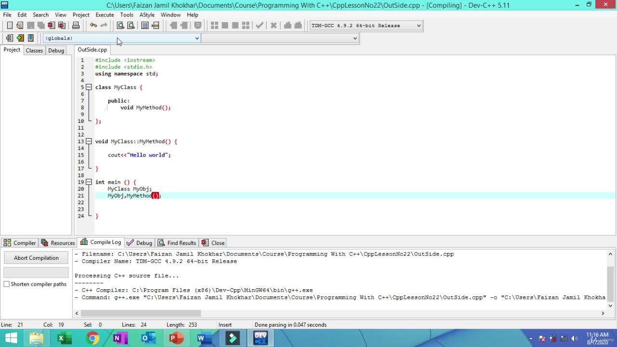Viewport: 617px width, 347px height.
Task: Open the bottom Debug tab
Action: [139, 243]
